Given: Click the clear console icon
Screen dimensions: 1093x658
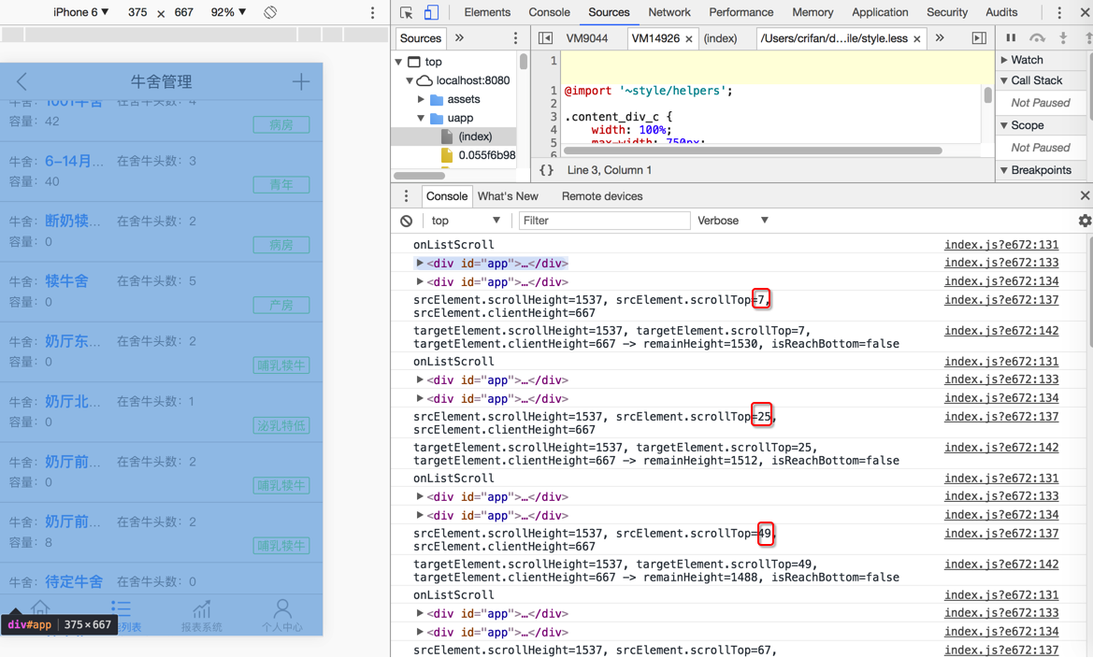Looking at the screenshot, I should click(x=406, y=221).
